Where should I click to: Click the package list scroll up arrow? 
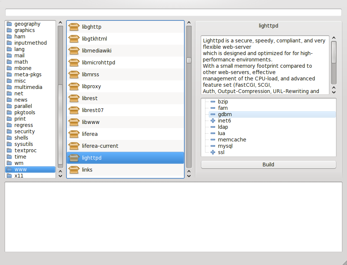click(x=189, y=23)
